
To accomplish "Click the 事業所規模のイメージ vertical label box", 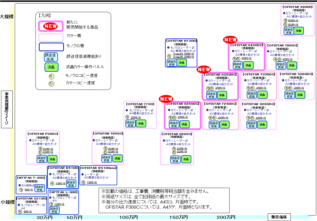I will 7,109.
